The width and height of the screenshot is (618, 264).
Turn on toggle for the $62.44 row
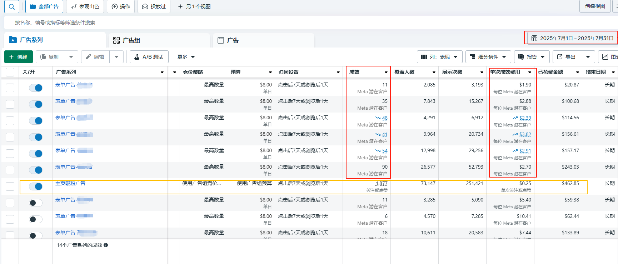coord(36,219)
